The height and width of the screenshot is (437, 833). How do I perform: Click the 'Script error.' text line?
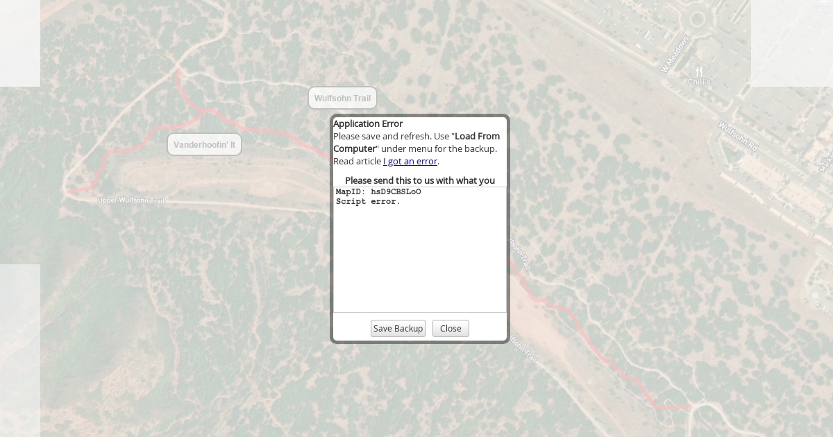point(368,202)
